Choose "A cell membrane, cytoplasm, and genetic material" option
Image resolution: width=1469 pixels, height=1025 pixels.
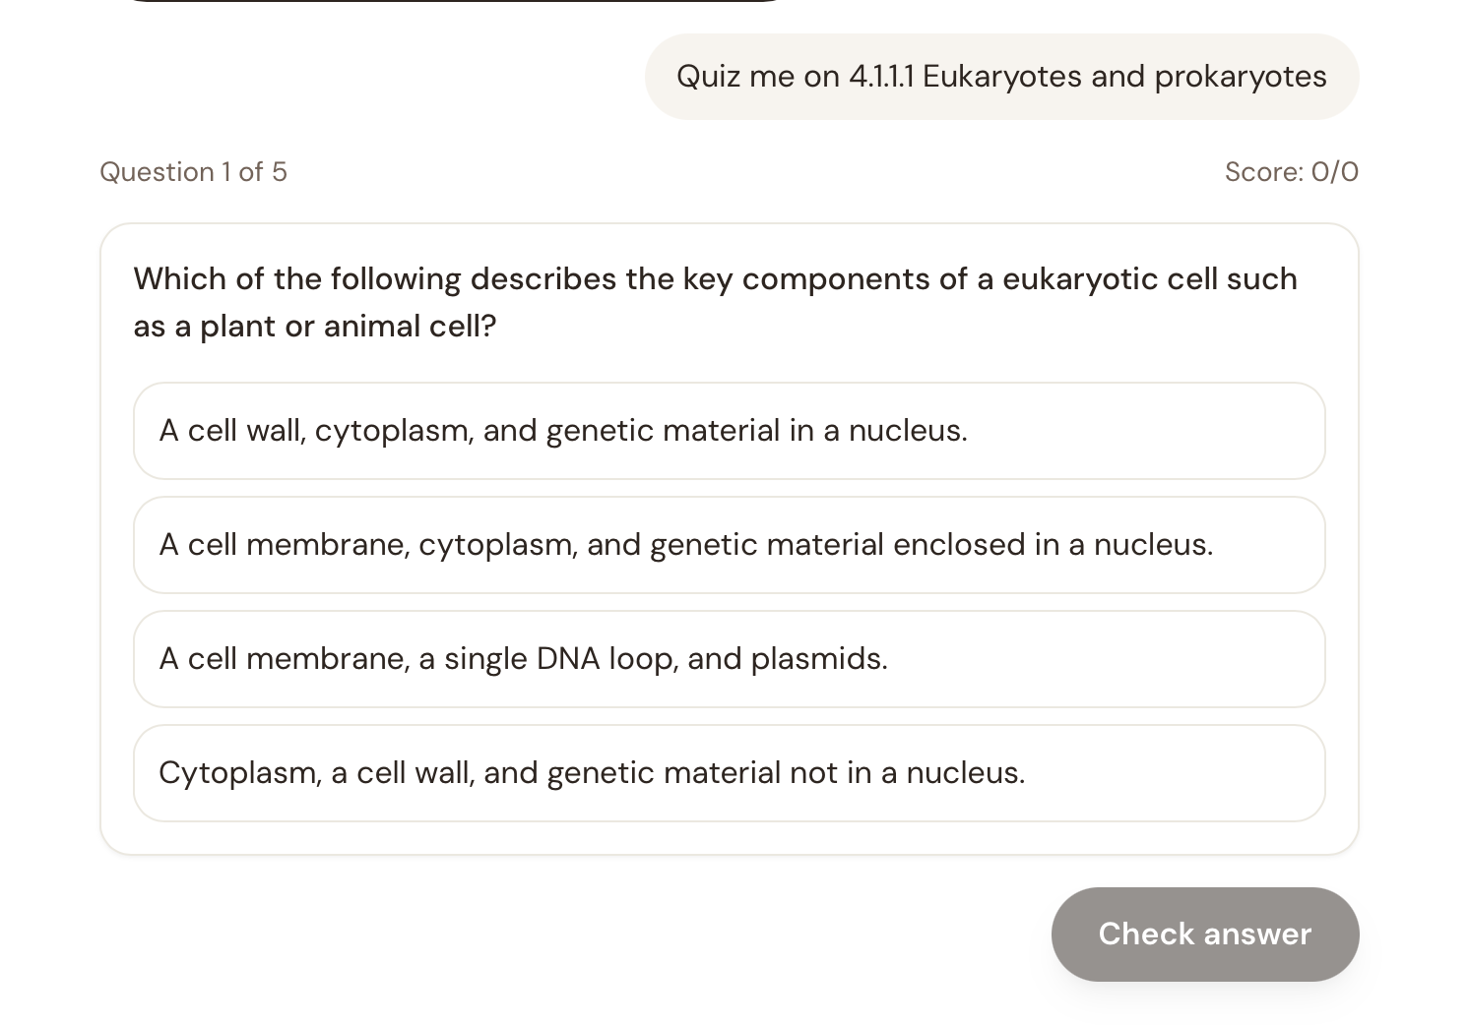(x=729, y=545)
